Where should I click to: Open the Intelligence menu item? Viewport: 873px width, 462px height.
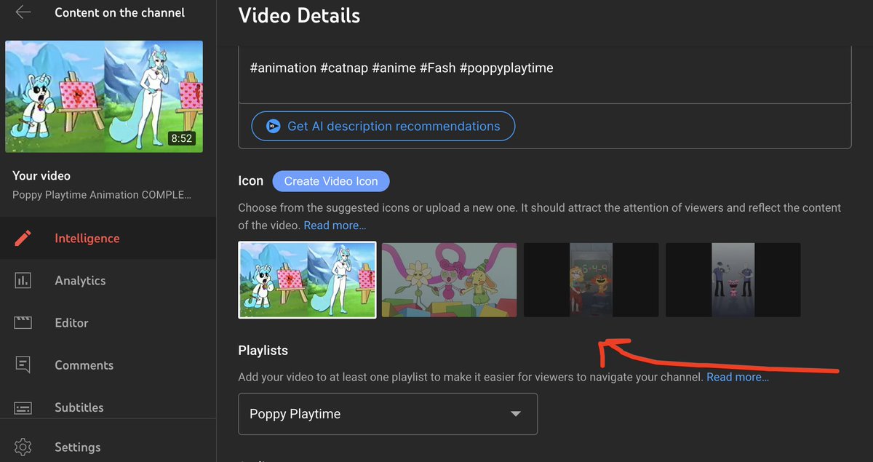(x=108, y=238)
